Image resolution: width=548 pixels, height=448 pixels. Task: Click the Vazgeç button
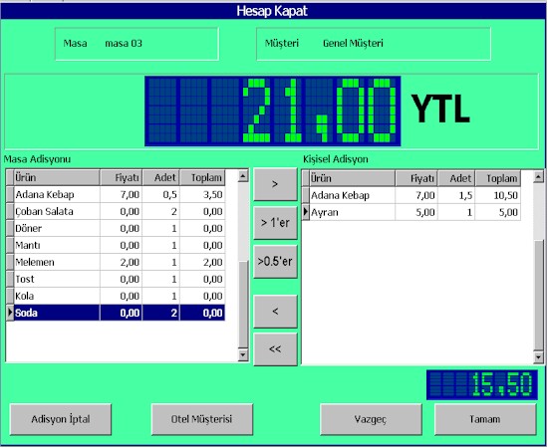[371, 419]
